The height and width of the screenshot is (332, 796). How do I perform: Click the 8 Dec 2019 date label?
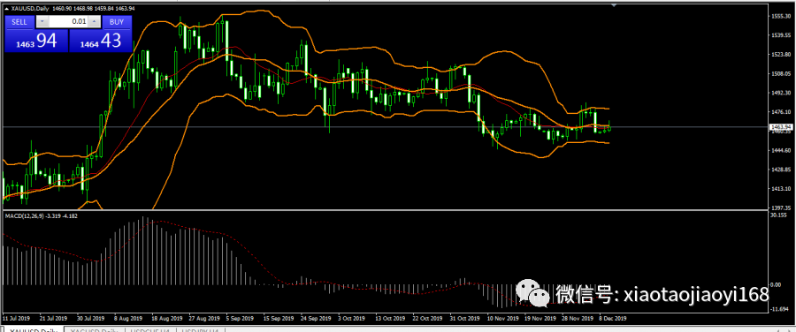pyautogui.click(x=613, y=319)
